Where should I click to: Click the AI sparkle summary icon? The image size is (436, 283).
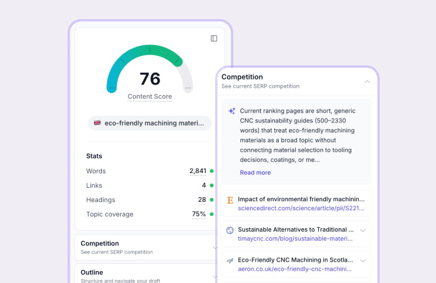click(232, 110)
